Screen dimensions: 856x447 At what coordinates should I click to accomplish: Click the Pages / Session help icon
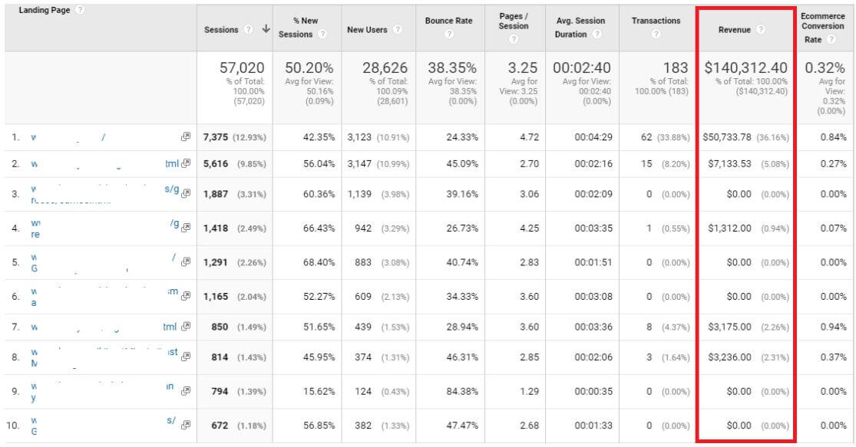pyautogui.click(x=514, y=39)
